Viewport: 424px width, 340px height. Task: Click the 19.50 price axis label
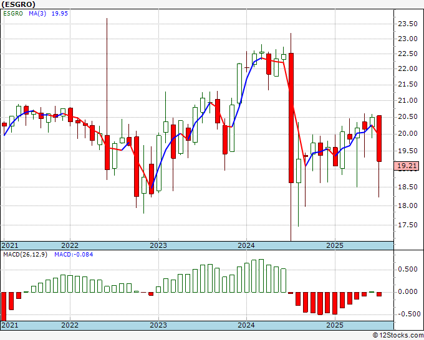[x=408, y=151]
